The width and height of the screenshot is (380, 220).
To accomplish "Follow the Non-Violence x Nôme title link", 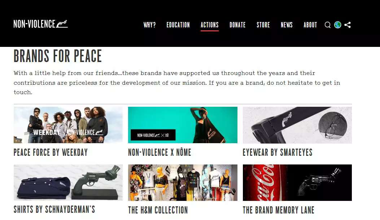I will click(160, 153).
